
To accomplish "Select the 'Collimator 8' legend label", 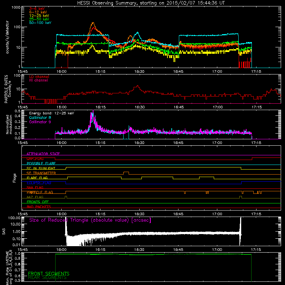I will pyautogui.click(x=40, y=118).
